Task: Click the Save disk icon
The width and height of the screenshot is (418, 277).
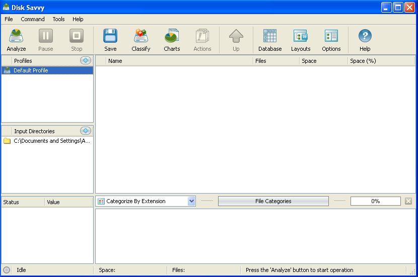Action: [110, 40]
